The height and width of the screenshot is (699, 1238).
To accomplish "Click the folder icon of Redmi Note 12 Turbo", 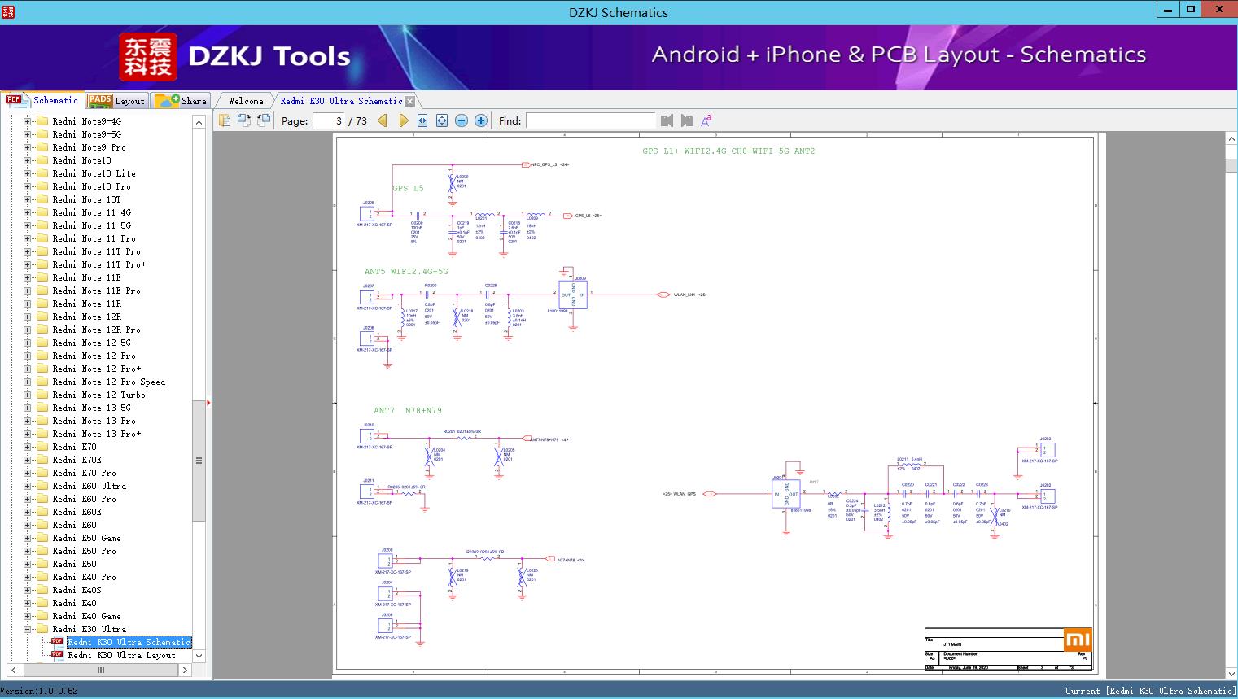I will tap(42, 395).
